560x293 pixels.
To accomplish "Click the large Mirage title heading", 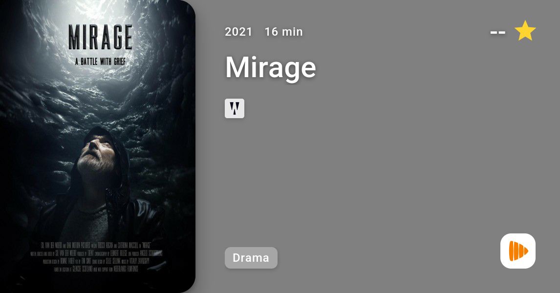I will point(271,67).
